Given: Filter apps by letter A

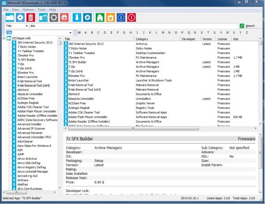Looking at the screenshot, I should coord(86,32).
